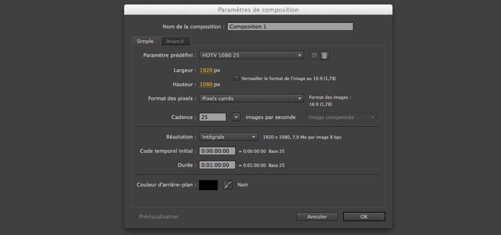Viewport: 501px width, 235px height.
Task: Click the Code temporel initial timecode field
Action: click(x=217, y=151)
